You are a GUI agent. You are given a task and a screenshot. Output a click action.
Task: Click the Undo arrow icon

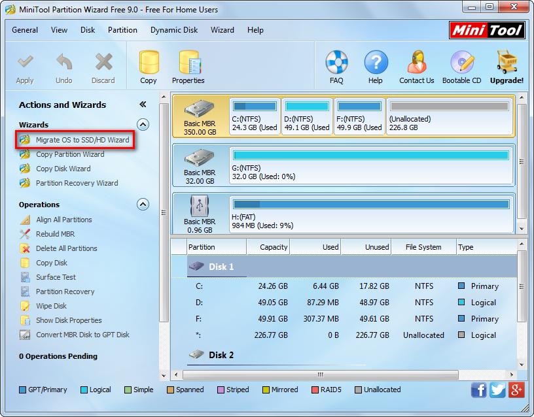point(64,62)
